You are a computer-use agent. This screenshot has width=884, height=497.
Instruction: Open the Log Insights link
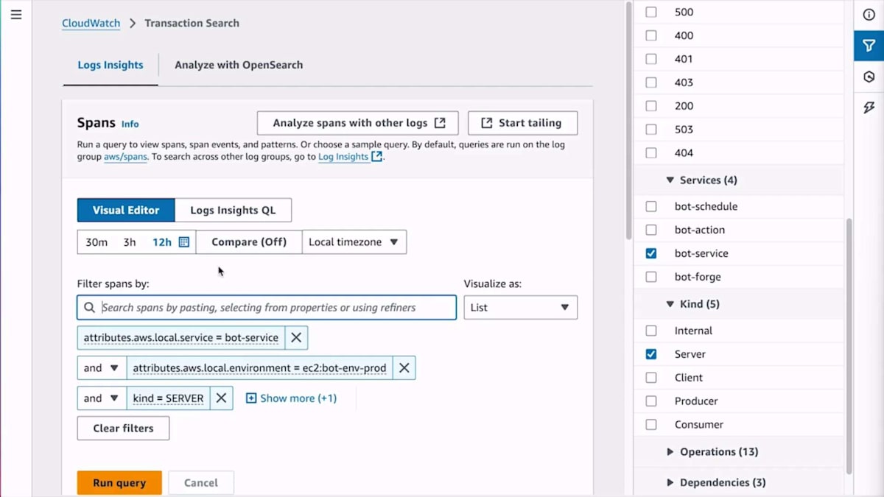point(343,157)
